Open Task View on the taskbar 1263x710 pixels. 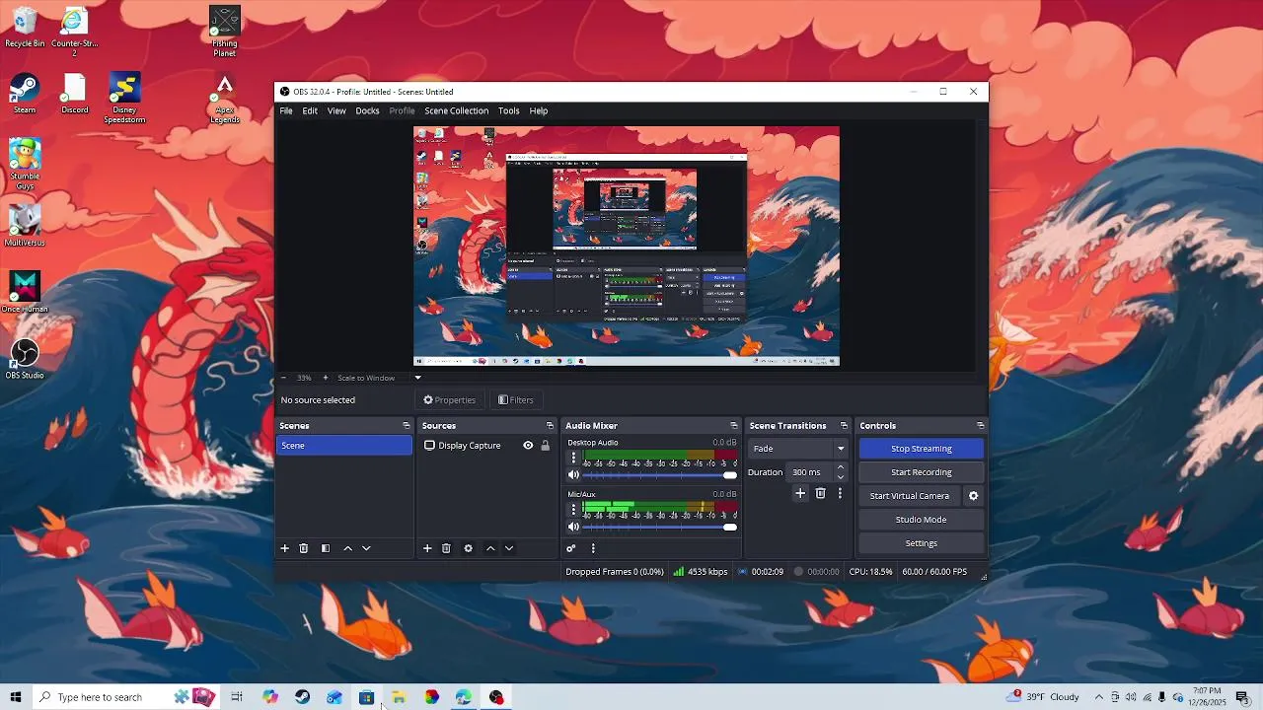(237, 697)
